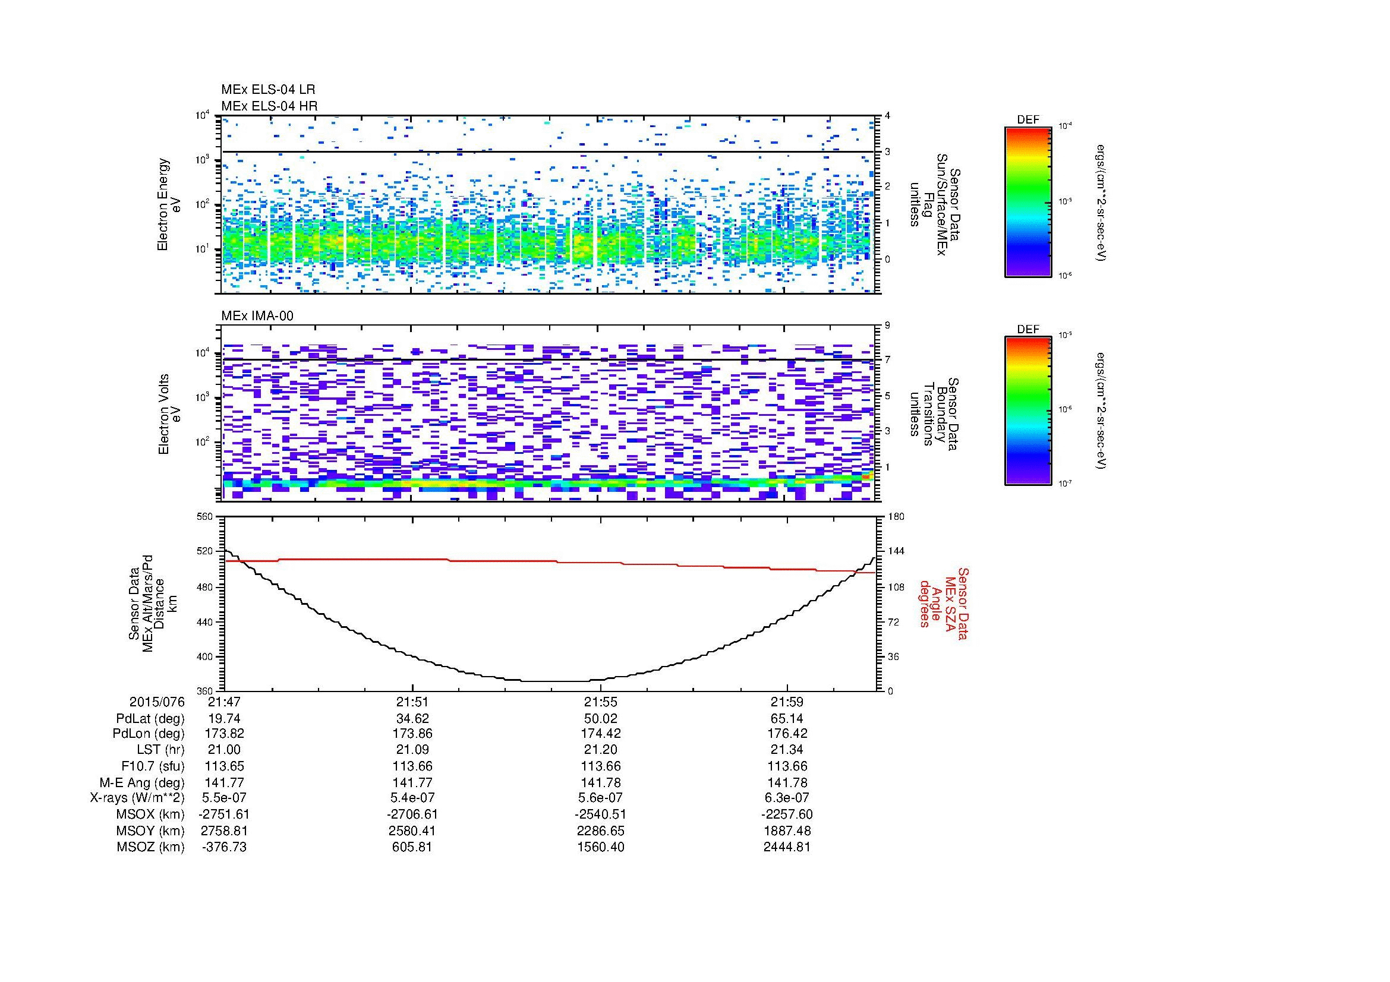Click the ELS colorbar units 'ergs/(cm**2-sr-sec-eV)' label

point(1101,203)
